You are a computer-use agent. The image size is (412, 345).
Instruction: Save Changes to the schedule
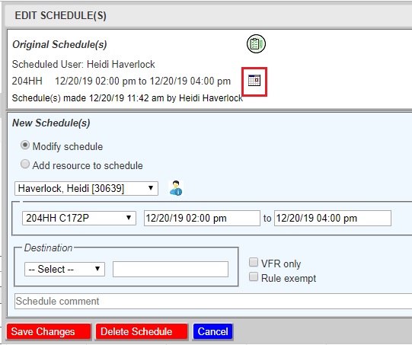click(49, 331)
